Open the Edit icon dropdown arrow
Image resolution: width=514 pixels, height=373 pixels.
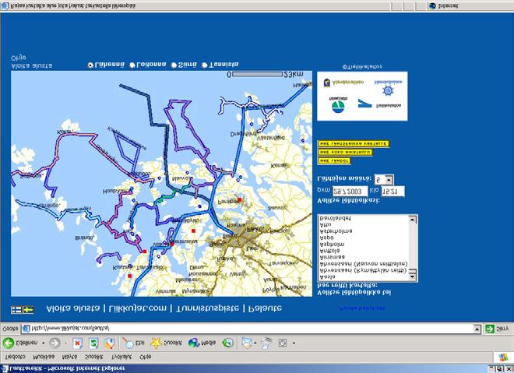pyautogui.click(x=294, y=343)
